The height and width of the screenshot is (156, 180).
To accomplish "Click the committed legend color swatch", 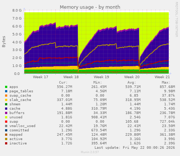I will pyautogui.click(x=6, y=130).
